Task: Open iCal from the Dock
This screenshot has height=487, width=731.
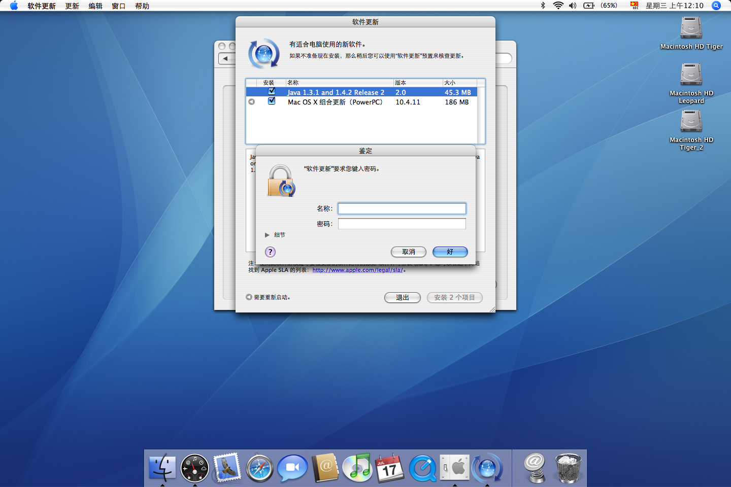Action: (x=390, y=468)
